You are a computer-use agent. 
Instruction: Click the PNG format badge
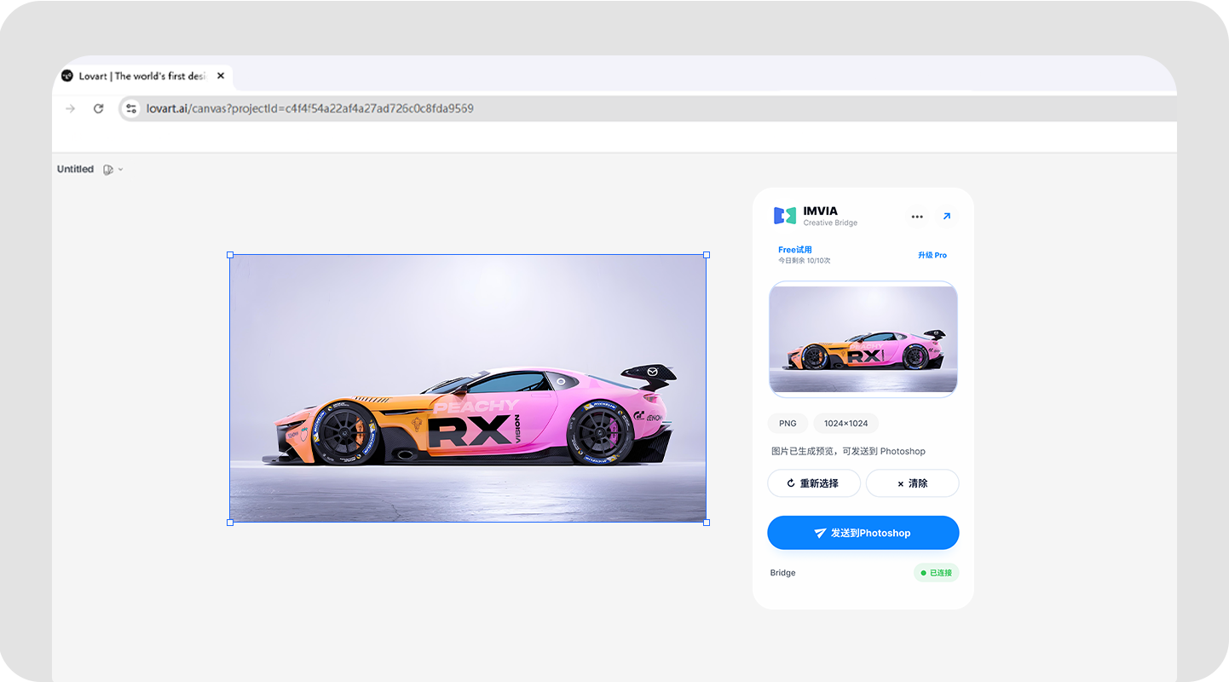click(788, 424)
